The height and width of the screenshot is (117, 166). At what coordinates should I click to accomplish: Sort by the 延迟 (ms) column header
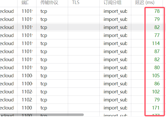(x=145, y=3)
